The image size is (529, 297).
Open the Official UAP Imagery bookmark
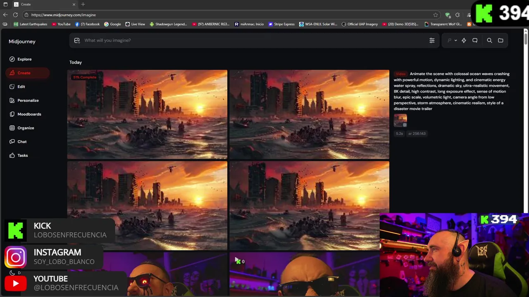coord(360,24)
